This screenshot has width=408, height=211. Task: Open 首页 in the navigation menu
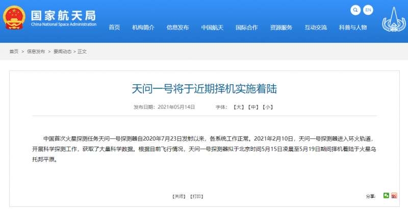[114, 28]
